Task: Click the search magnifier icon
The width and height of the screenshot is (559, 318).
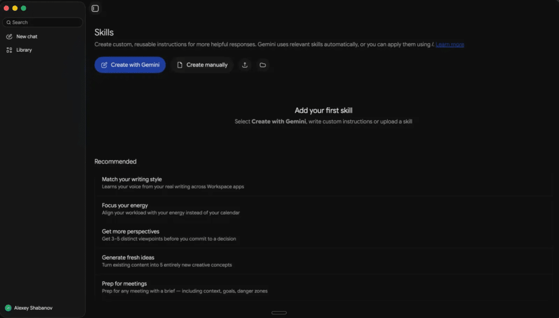Action: (9, 22)
